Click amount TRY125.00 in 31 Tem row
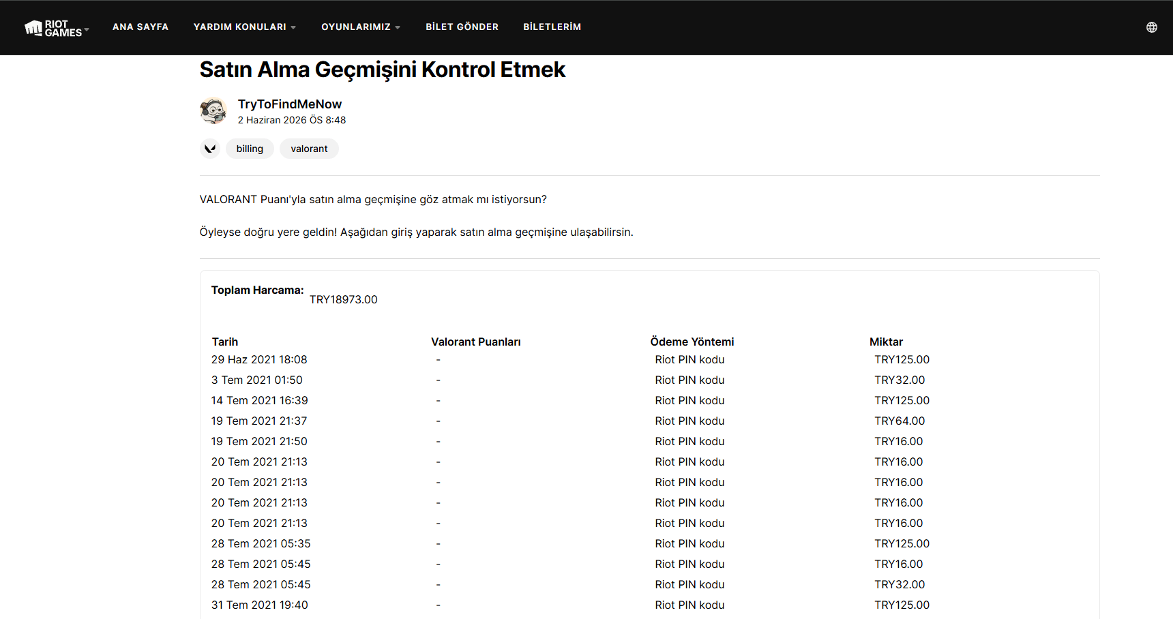Viewport: 1173px width, 619px height. click(902, 605)
